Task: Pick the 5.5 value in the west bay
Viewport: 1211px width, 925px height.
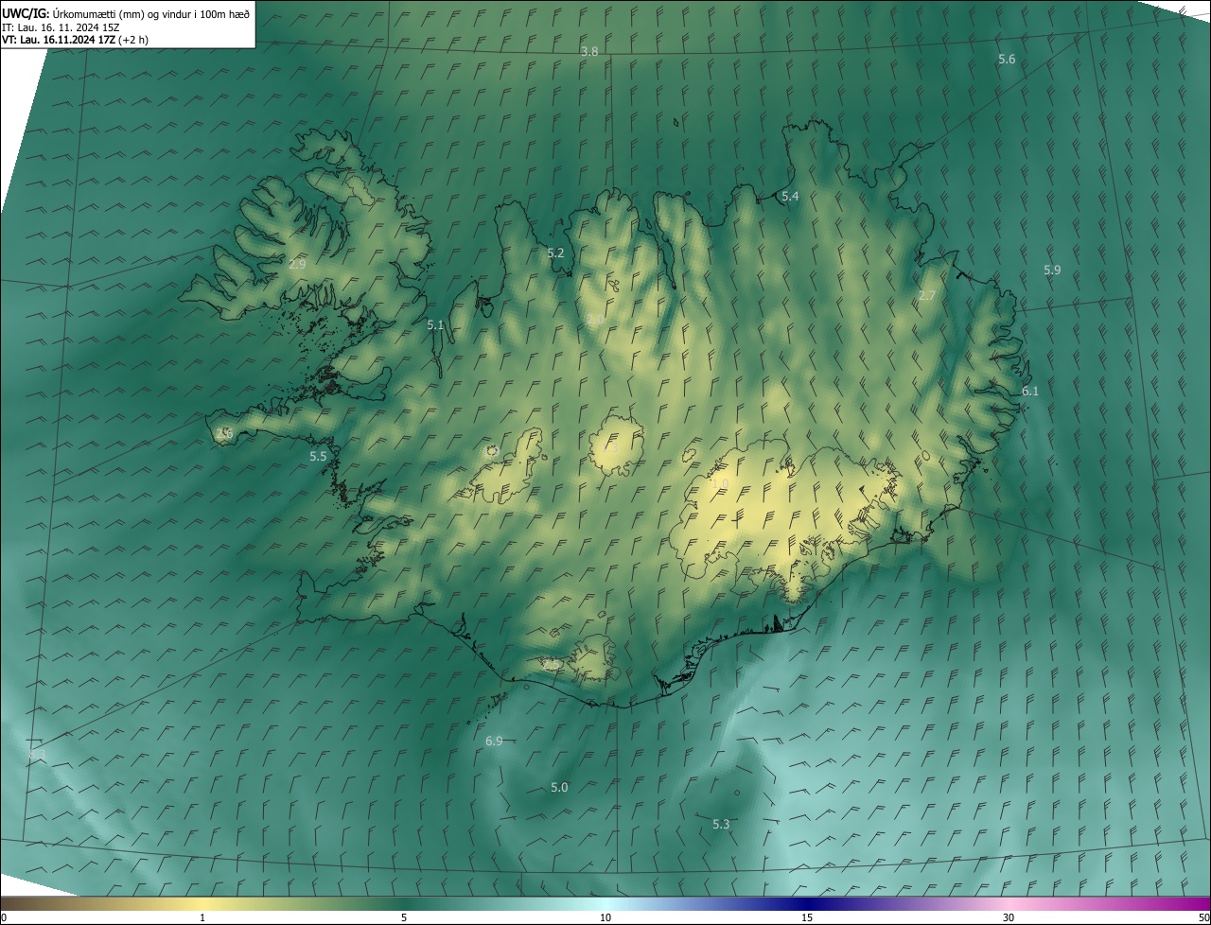Action: tap(318, 457)
